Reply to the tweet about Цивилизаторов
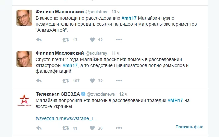The image size is (219, 137). tap(39, 81)
